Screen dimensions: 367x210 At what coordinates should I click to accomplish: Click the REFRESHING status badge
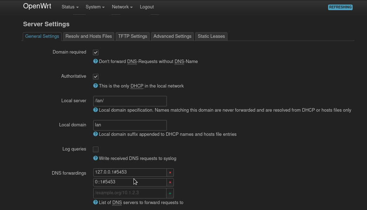(340, 7)
